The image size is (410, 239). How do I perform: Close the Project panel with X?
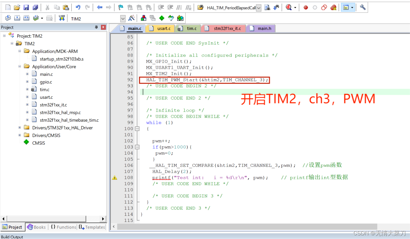point(103,27)
